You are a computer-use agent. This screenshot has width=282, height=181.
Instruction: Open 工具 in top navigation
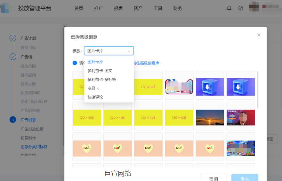tap(158, 8)
